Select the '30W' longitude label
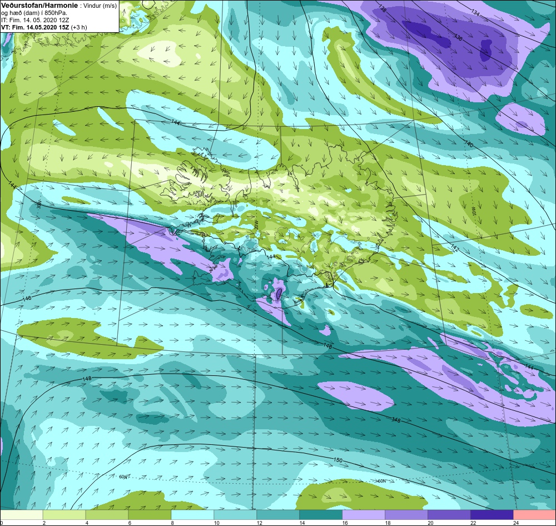This screenshot has width=556, height=526. coord(39,204)
